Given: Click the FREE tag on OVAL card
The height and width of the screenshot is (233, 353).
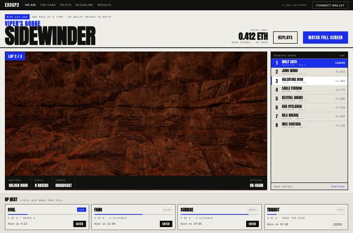Looking at the screenshot, I should tap(81, 209).
